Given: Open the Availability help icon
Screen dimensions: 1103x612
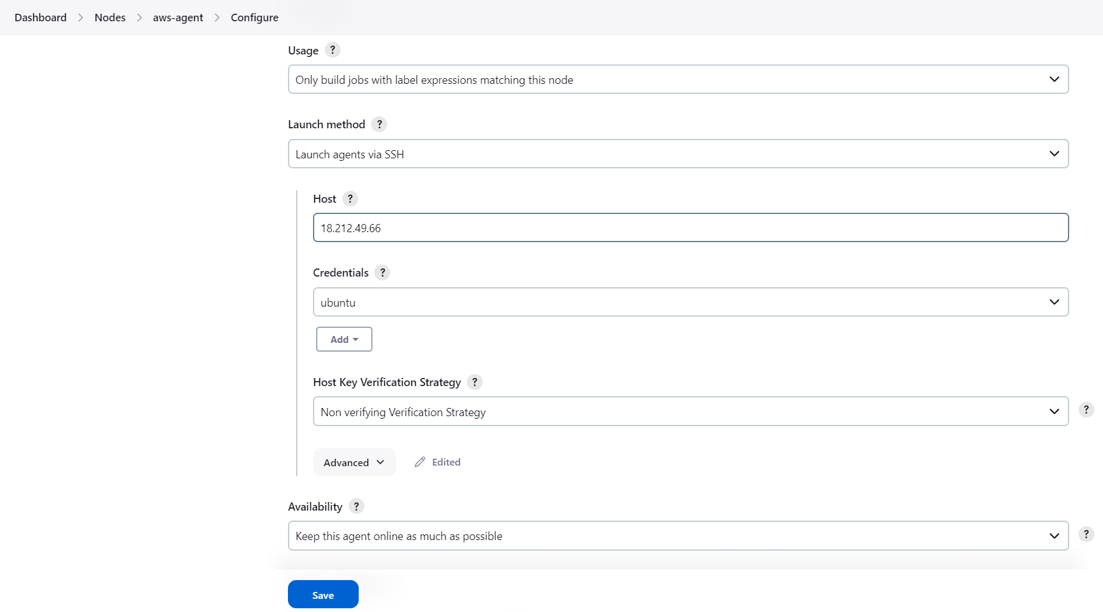Looking at the screenshot, I should (x=357, y=506).
